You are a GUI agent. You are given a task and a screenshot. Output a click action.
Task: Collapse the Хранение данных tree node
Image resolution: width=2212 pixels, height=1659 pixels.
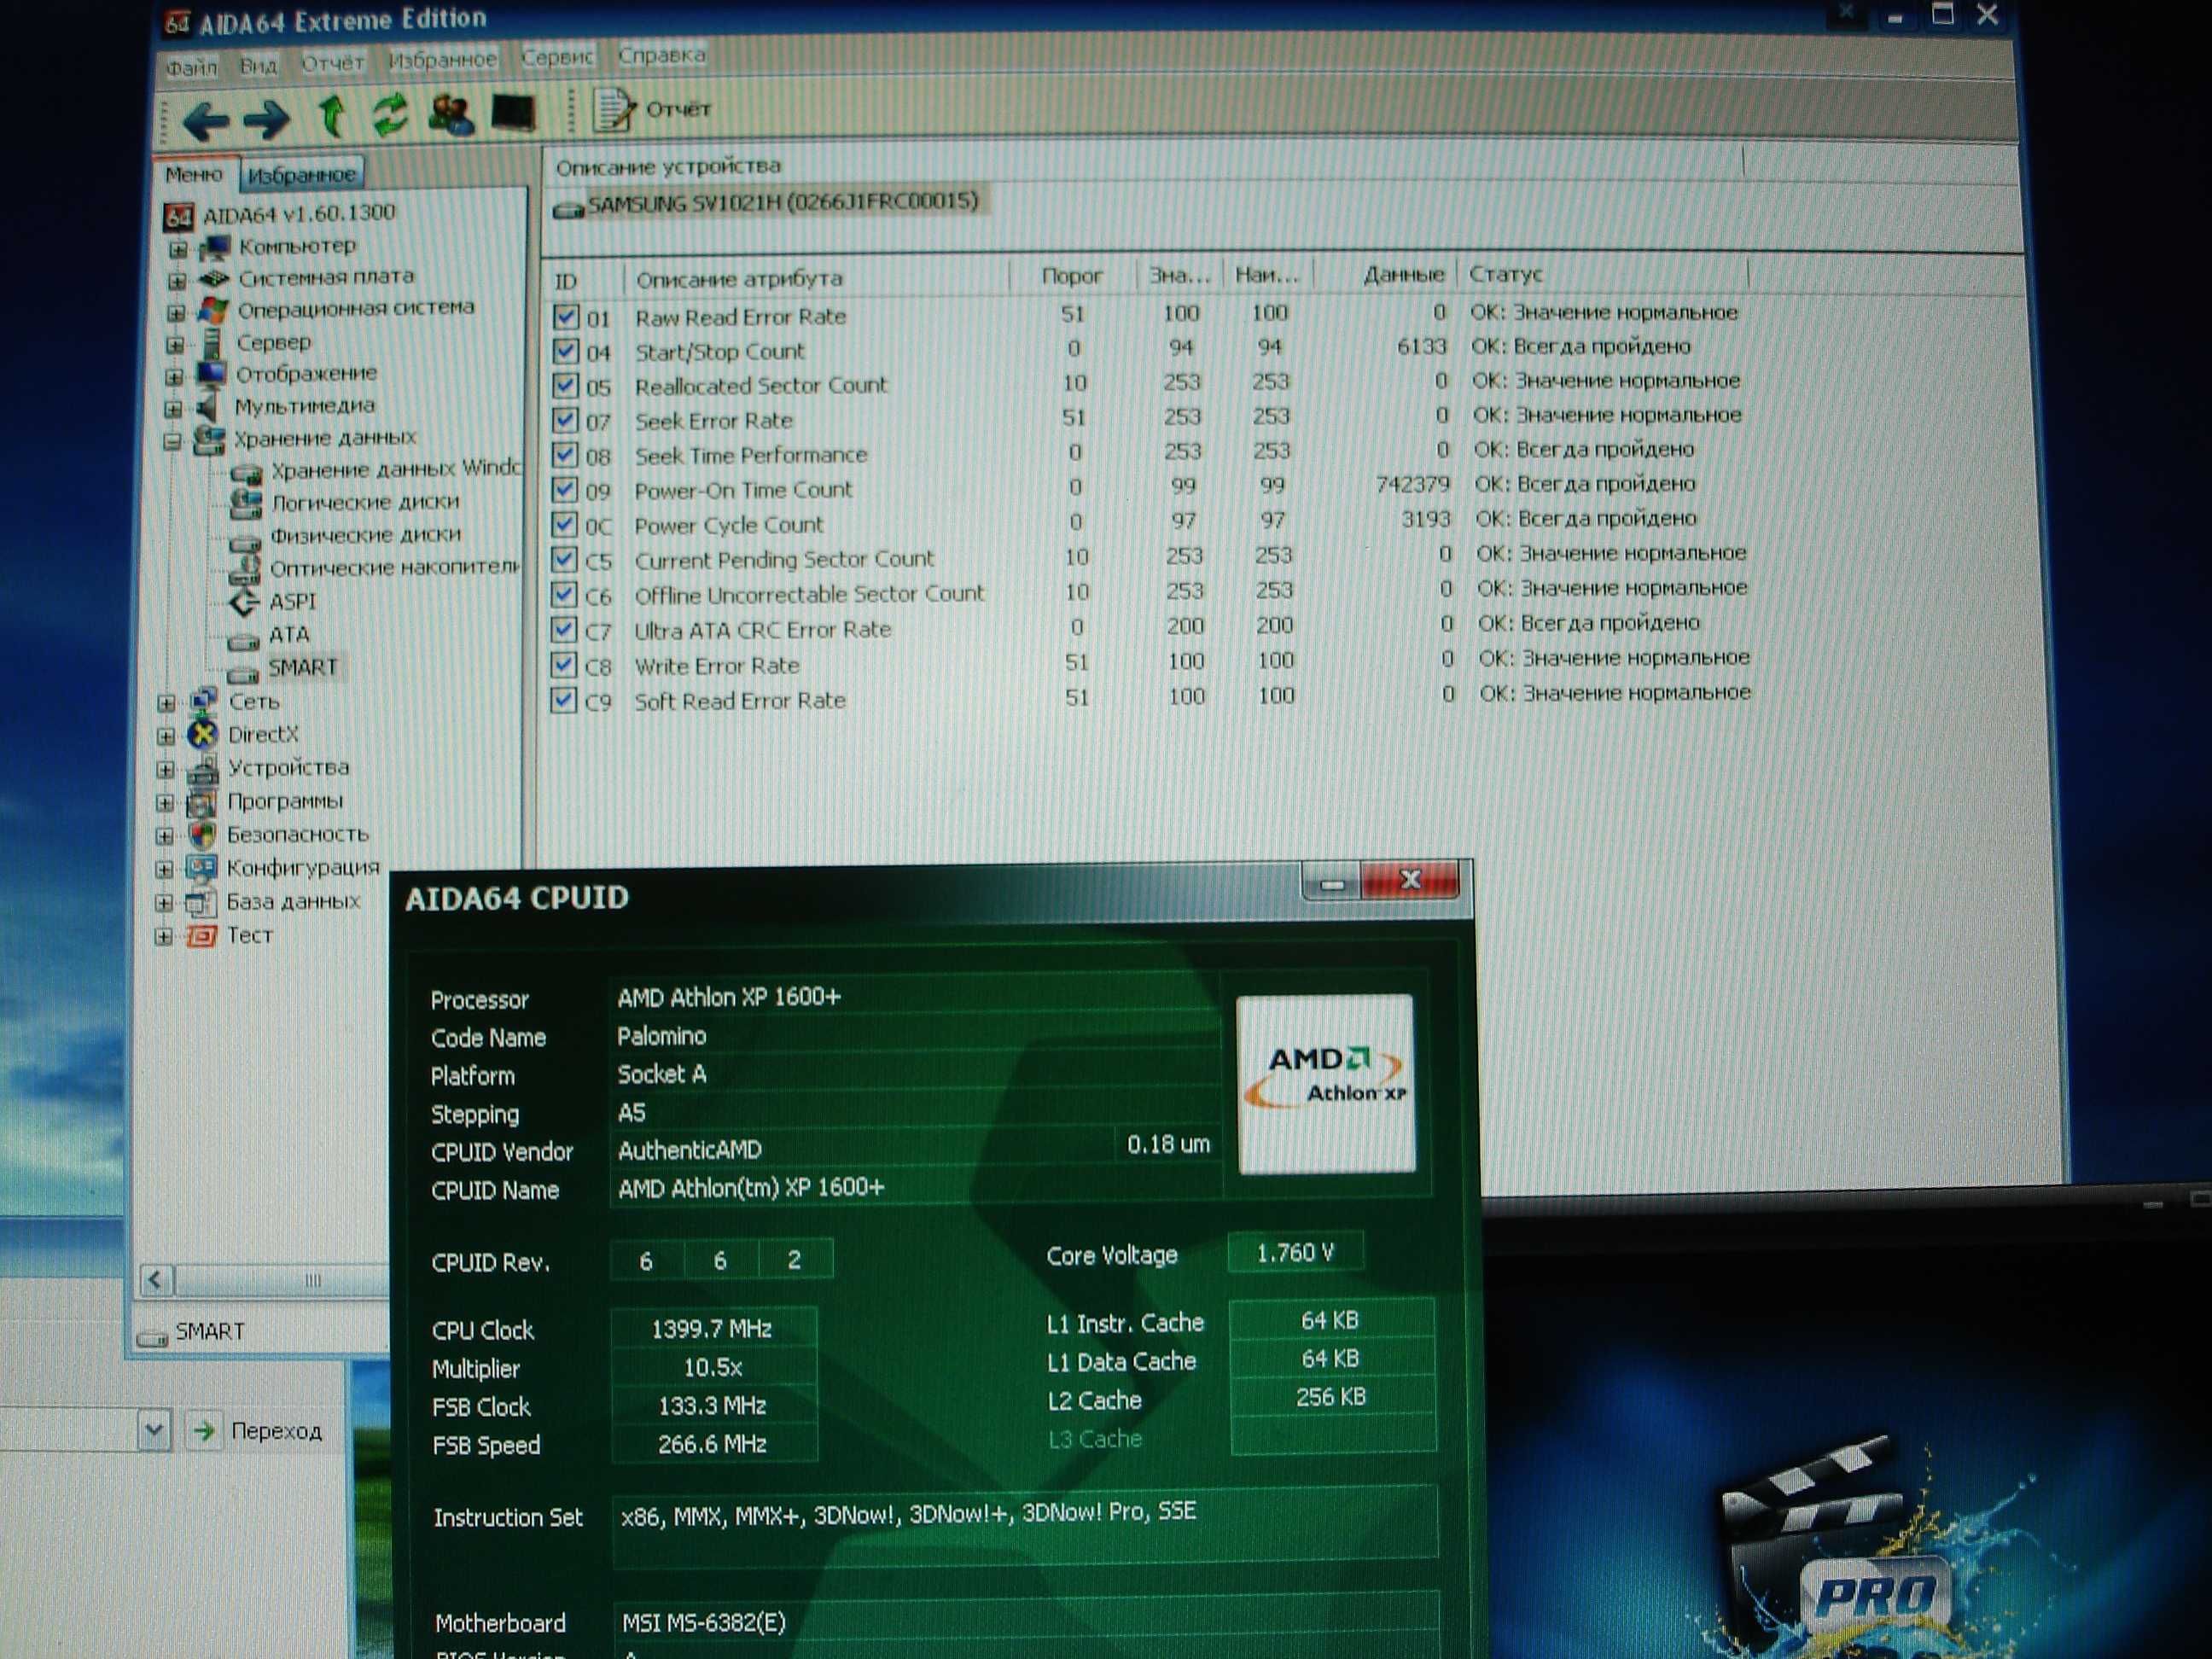point(172,441)
